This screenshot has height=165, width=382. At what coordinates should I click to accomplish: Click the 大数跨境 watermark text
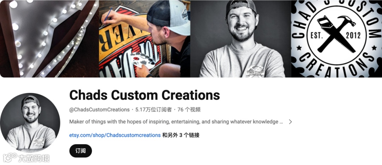pyautogui.click(x=34, y=158)
